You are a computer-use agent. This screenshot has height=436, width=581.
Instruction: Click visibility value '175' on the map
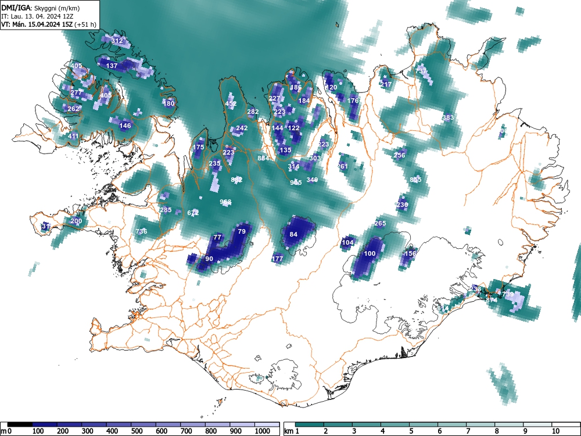(x=199, y=147)
